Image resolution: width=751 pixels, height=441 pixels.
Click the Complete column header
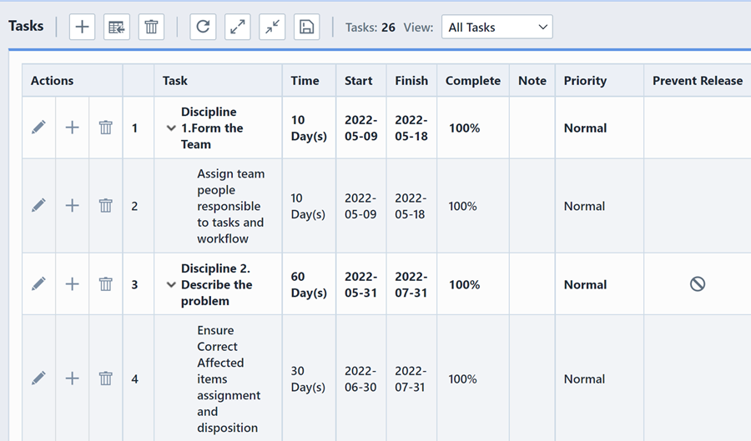click(x=472, y=81)
